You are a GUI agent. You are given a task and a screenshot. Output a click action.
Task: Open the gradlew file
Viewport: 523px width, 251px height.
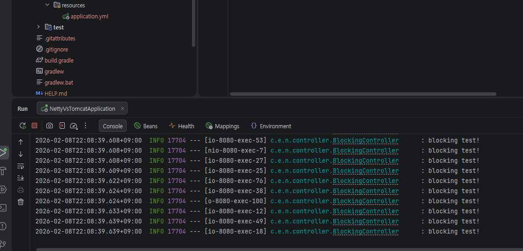coord(50,71)
